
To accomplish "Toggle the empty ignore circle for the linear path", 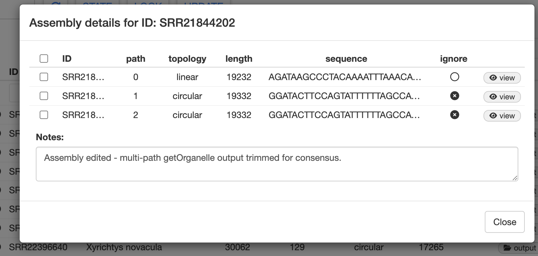I will [454, 77].
